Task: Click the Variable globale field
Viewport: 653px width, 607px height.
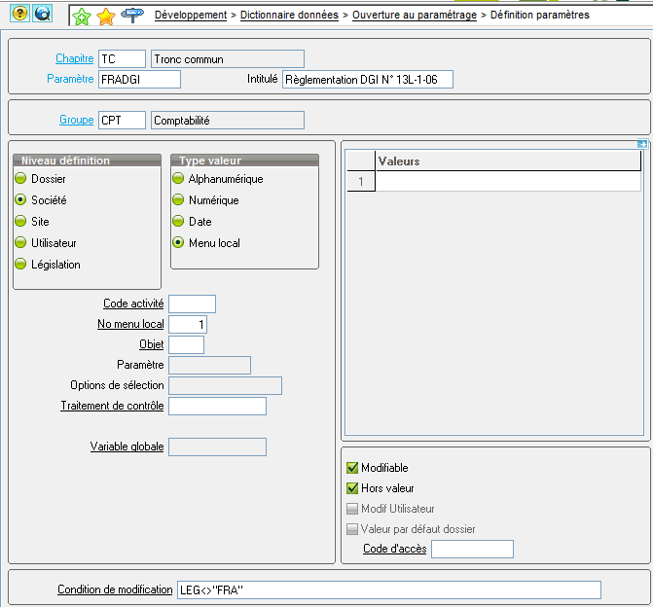Action: [x=217, y=446]
